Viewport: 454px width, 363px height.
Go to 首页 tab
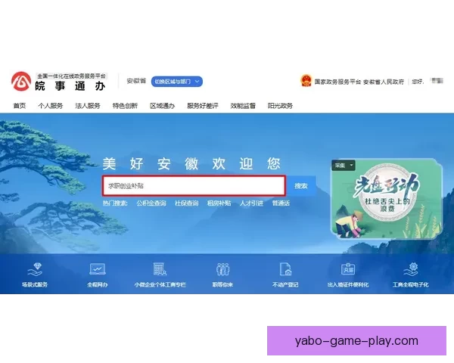coord(20,106)
